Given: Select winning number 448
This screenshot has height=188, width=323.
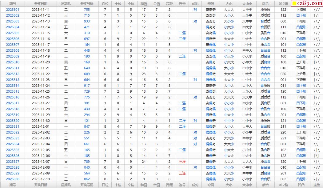Looking at the screenshot, I should 87,50.
